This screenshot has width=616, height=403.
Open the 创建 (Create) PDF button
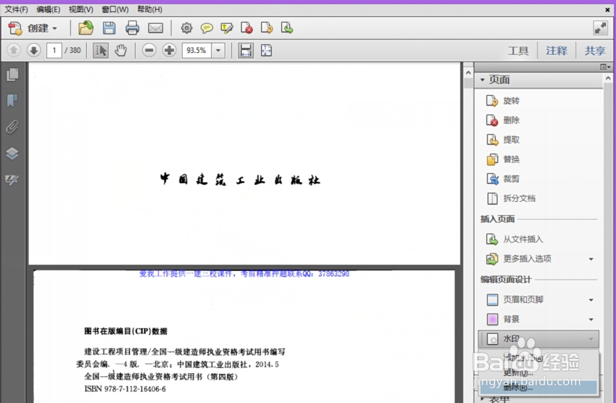[x=33, y=28]
